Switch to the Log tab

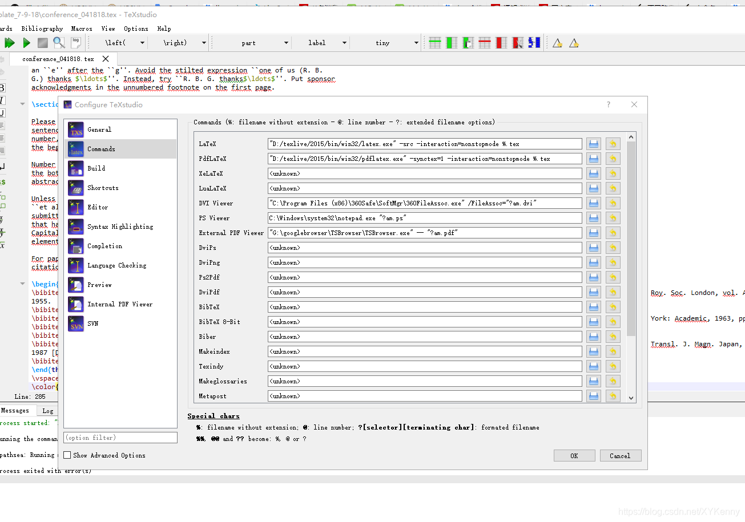coord(48,411)
